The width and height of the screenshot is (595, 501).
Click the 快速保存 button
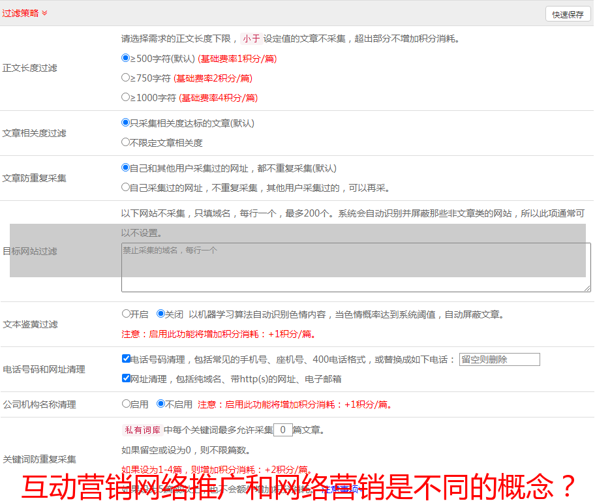[x=568, y=14]
